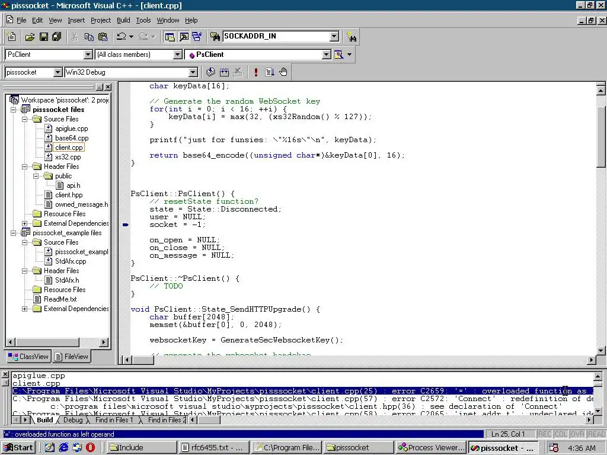Open the Tools menu

click(x=143, y=20)
